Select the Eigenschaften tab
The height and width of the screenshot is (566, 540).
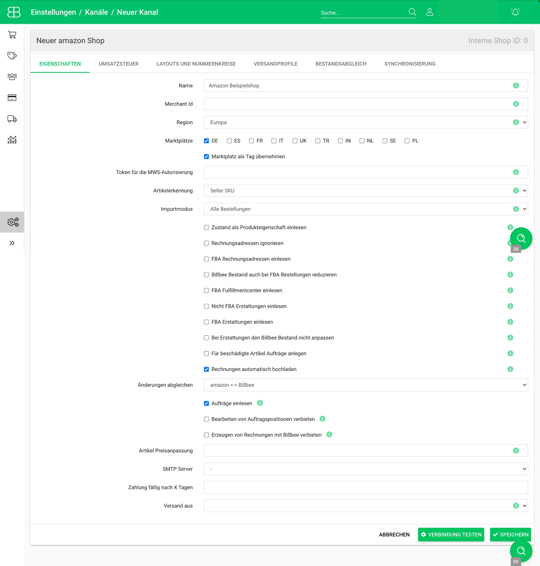point(60,64)
